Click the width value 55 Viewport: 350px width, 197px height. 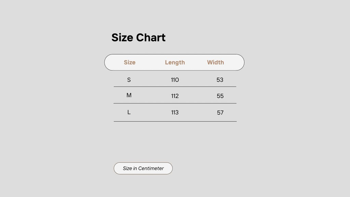tap(220, 96)
